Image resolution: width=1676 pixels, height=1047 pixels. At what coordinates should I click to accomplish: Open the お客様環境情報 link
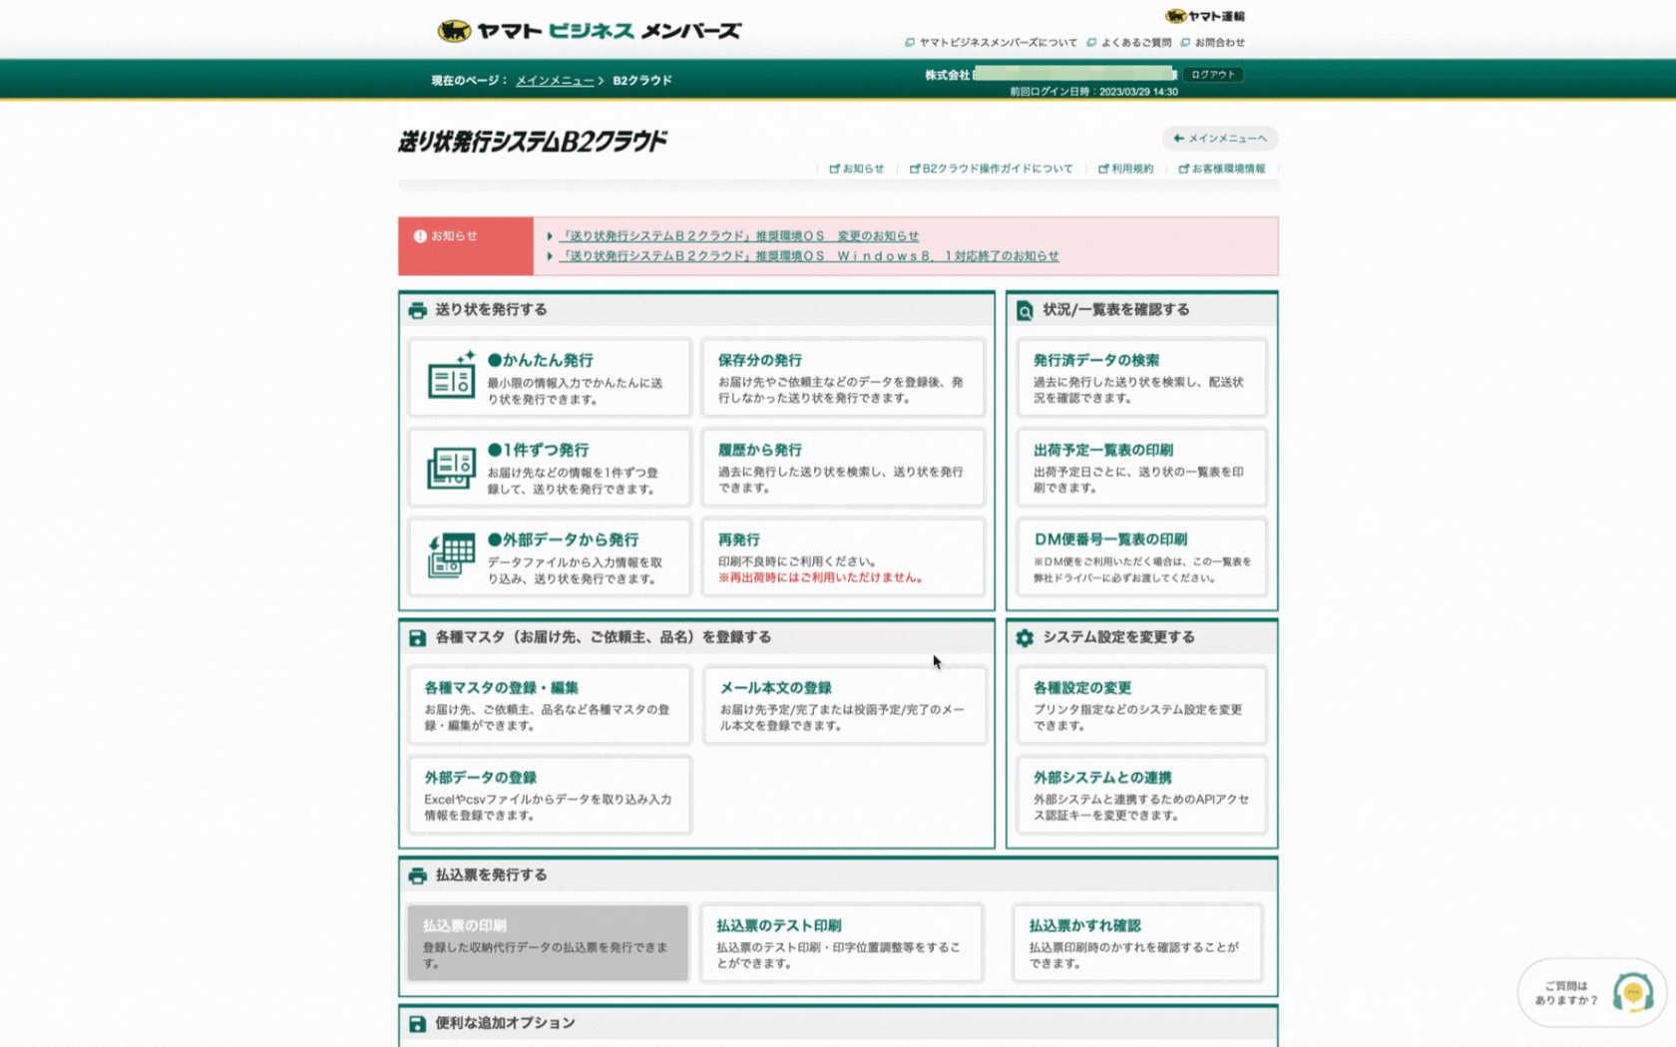(x=1222, y=169)
